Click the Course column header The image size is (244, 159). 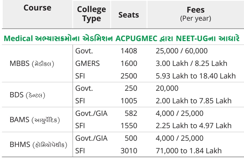tap(37, 8)
